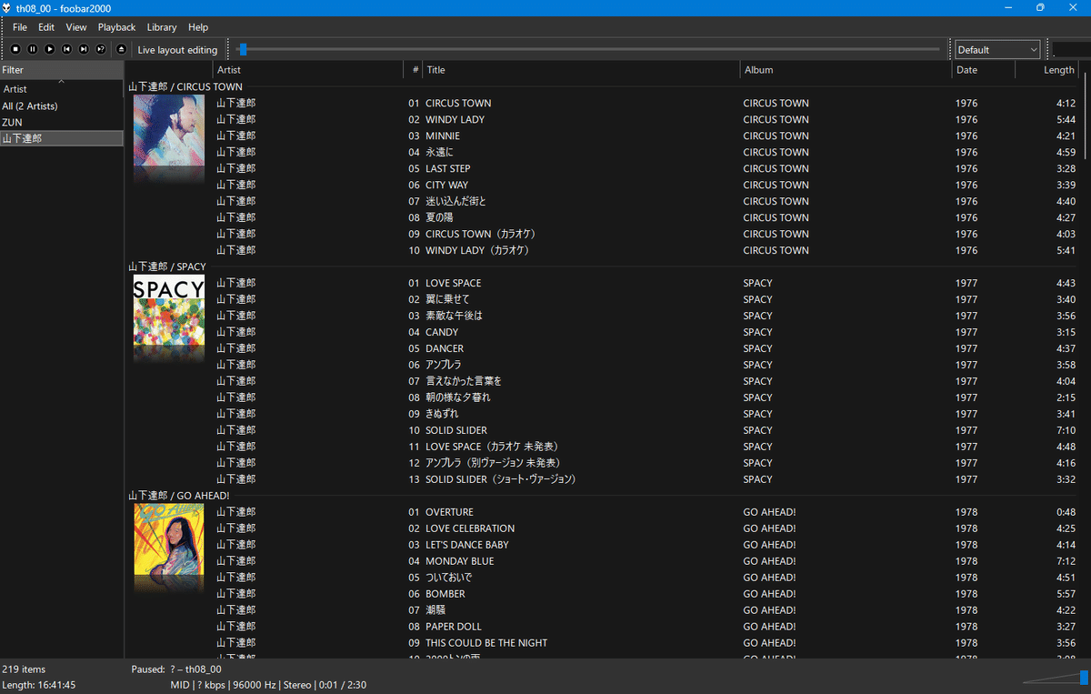
Task: Stop playback with the Stop button
Action: pos(15,49)
